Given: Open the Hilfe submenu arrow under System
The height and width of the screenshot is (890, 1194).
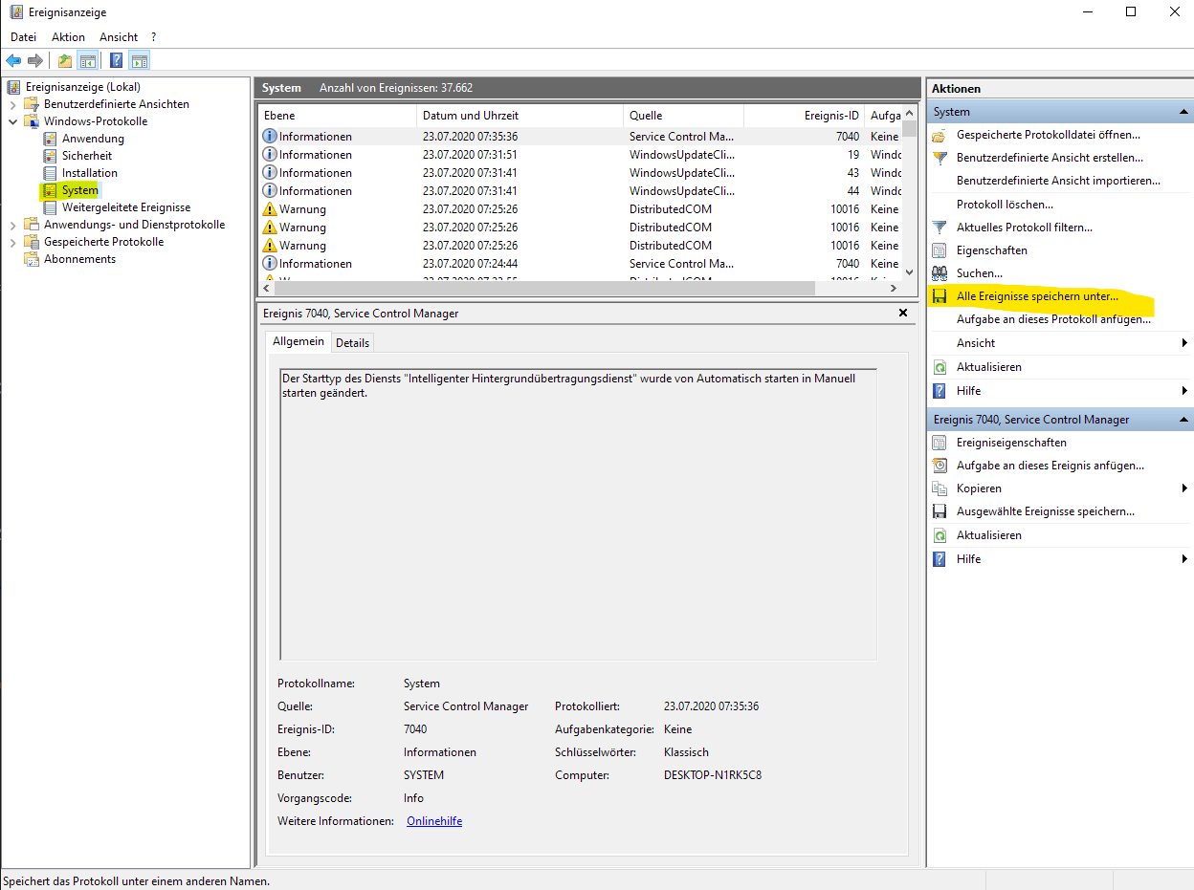Looking at the screenshot, I should pyautogui.click(x=1184, y=391).
